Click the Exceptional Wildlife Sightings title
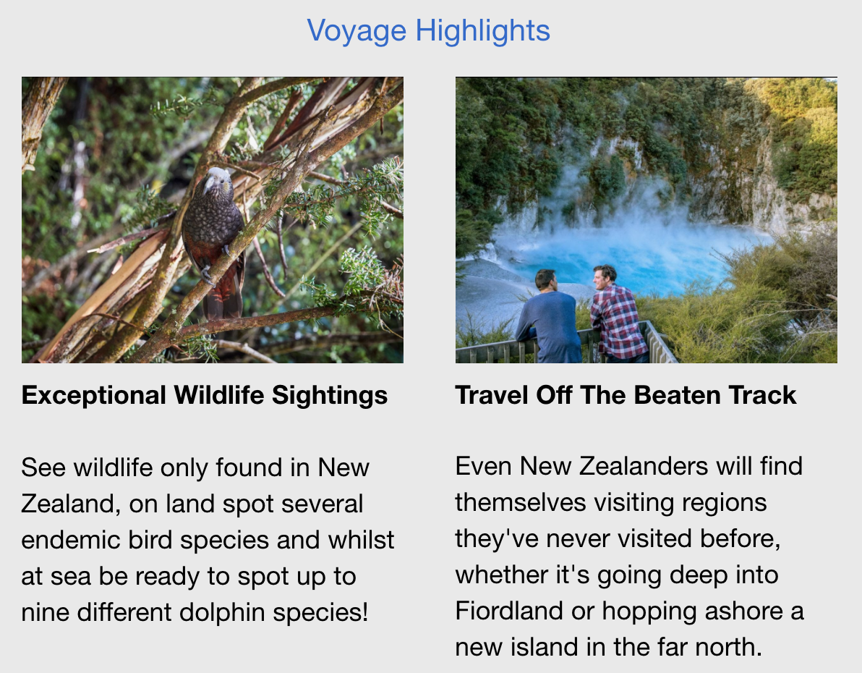 (x=205, y=395)
